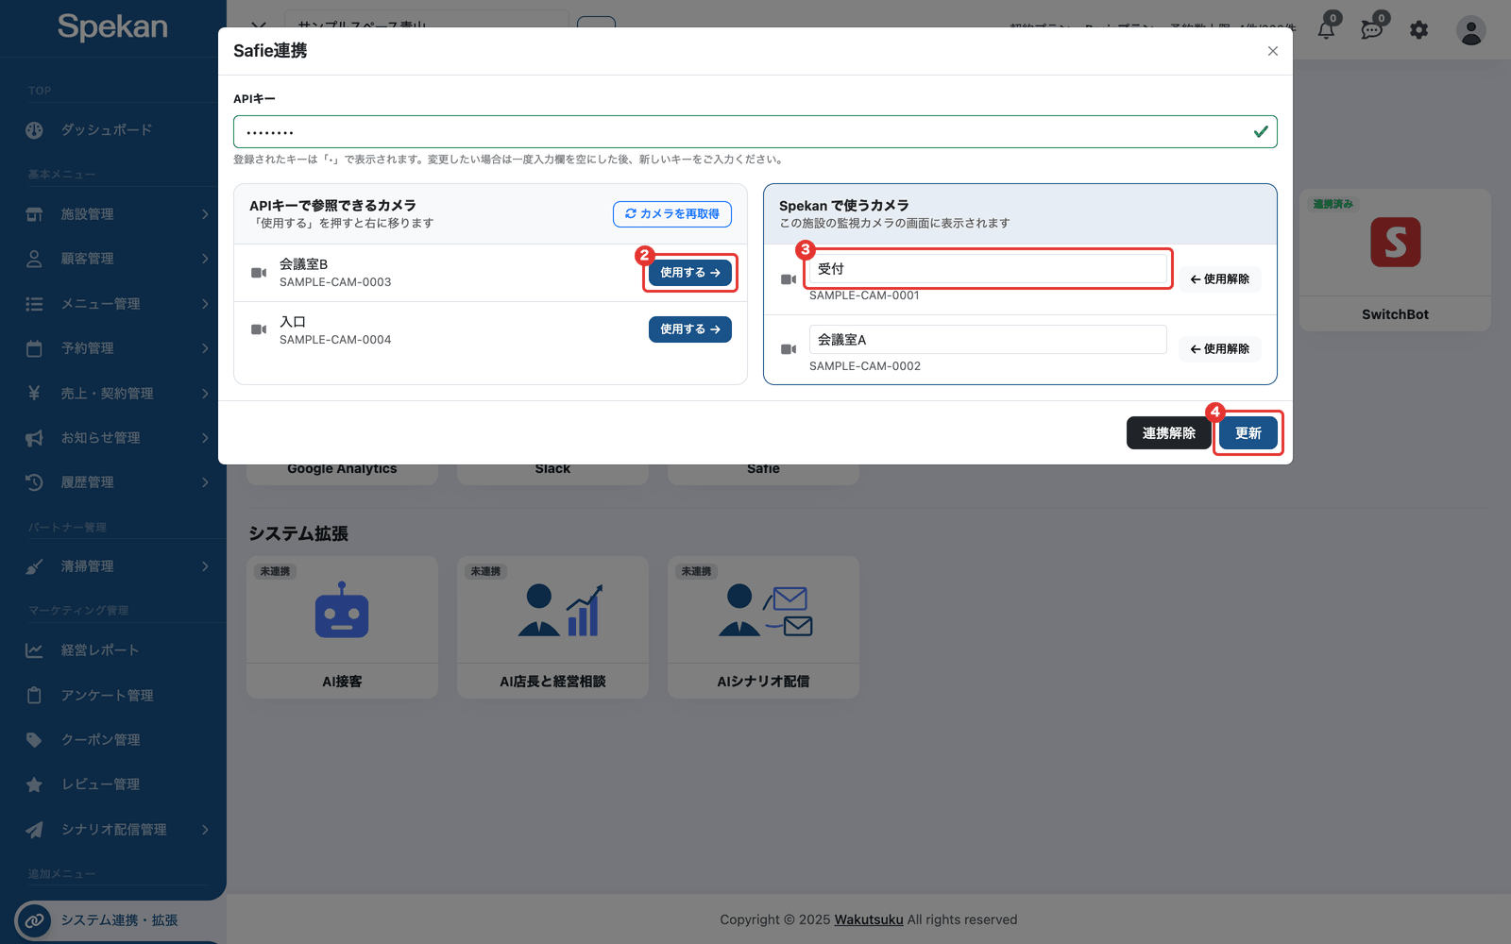Image resolution: width=1511 pixels, height=944 pixels.
Task: Close the Safie連携 dialog
Action: (x=1273, y=51)
